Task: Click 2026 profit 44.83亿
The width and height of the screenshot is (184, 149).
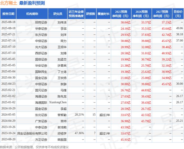Action: (146, 90)
